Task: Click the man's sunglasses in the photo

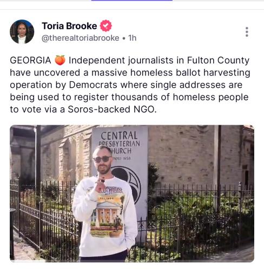Action: 102,159
